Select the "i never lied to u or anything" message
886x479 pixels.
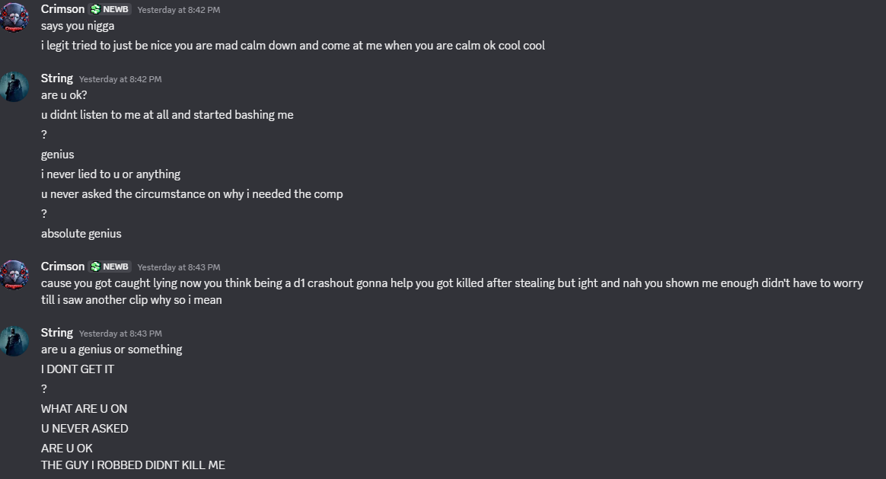[110, 174]
